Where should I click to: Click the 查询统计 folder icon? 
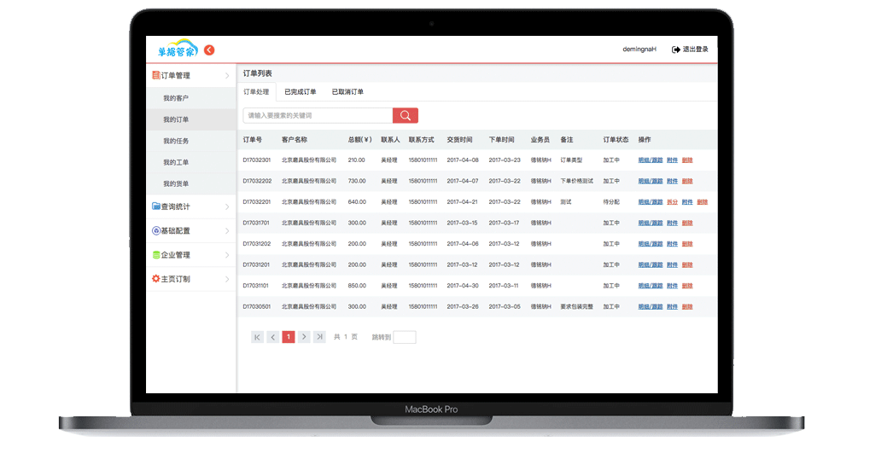(x=156, y=206)
